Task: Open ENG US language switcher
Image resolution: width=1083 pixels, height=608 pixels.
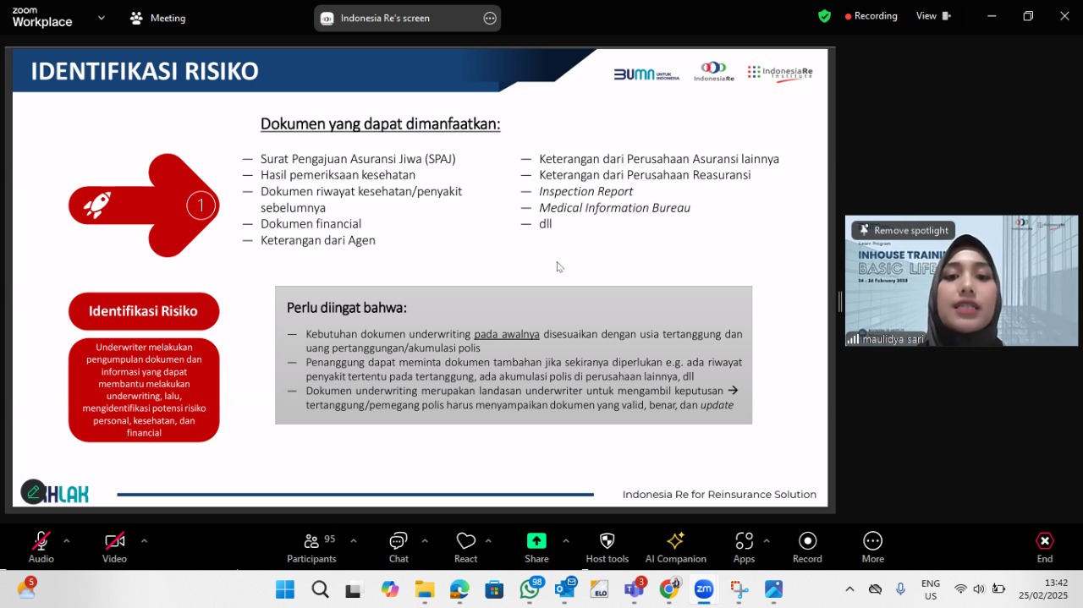Action: [931, 589]
